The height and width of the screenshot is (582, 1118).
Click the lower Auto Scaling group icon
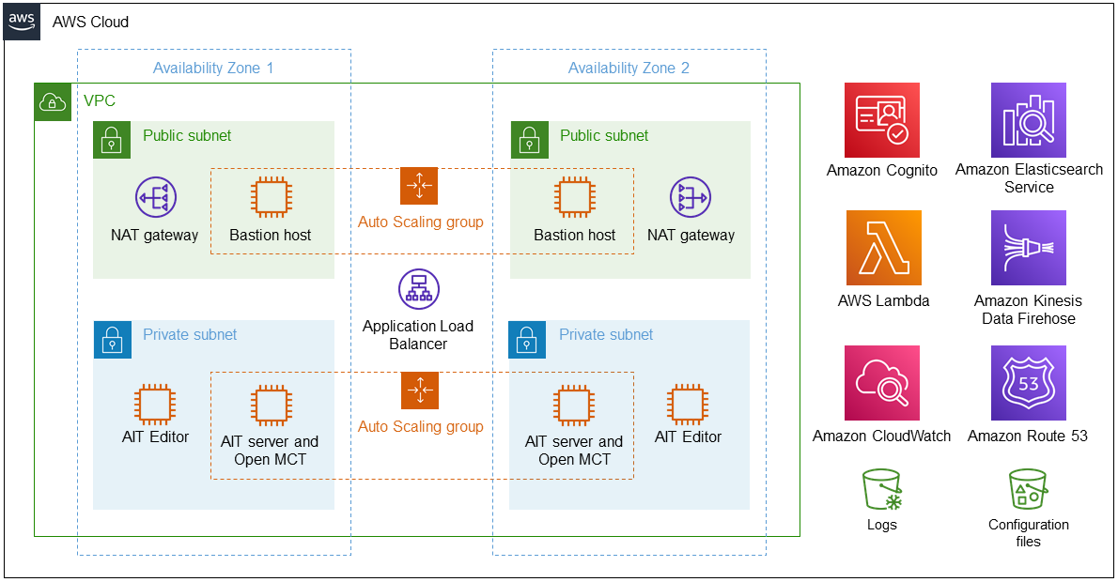click(420, 391)
